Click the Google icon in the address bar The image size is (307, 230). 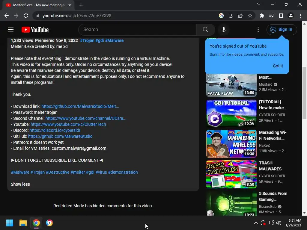221,16
